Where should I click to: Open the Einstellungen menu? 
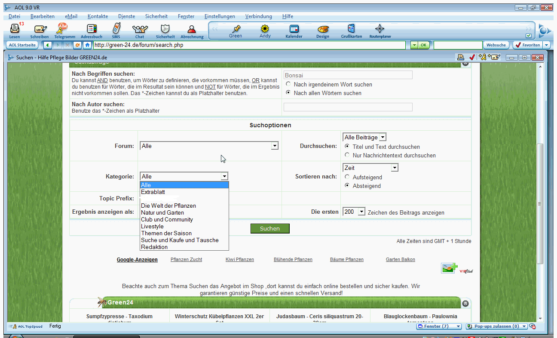[220, 16]
